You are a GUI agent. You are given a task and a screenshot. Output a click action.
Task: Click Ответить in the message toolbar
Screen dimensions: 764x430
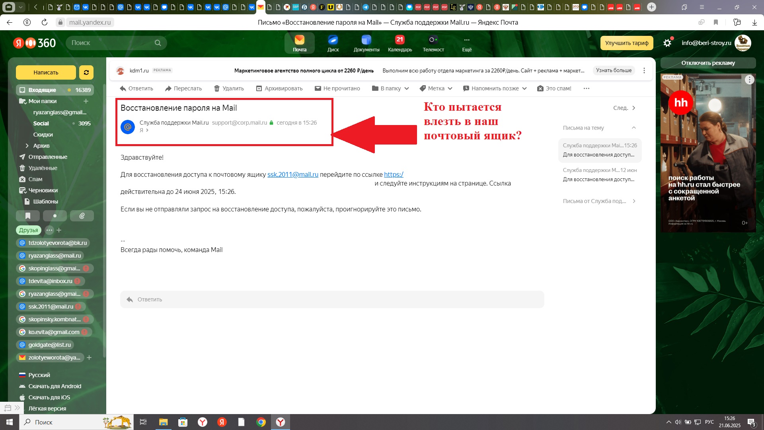136,88
